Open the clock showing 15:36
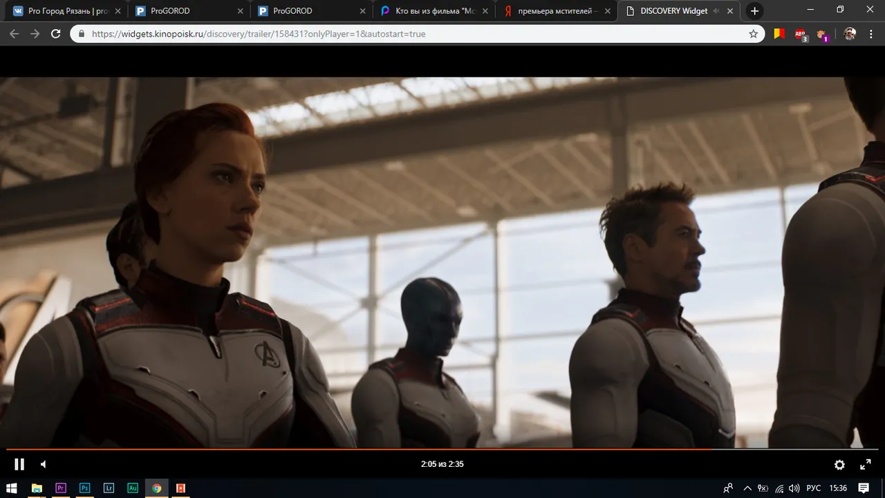This screenshot has width=885, height=498. click(x=838, y=488)
